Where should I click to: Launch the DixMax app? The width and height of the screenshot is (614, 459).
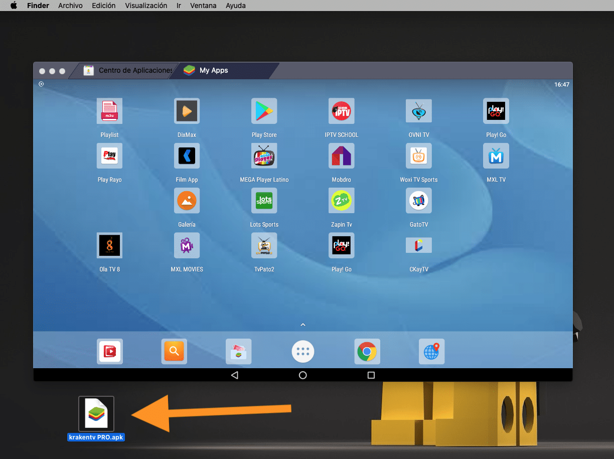187,111
